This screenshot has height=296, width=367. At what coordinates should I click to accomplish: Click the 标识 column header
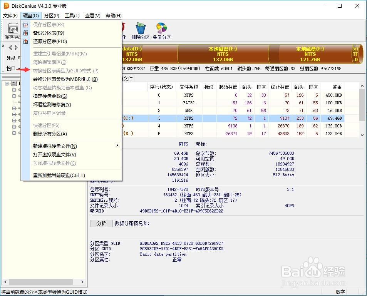tap(209, 87)
